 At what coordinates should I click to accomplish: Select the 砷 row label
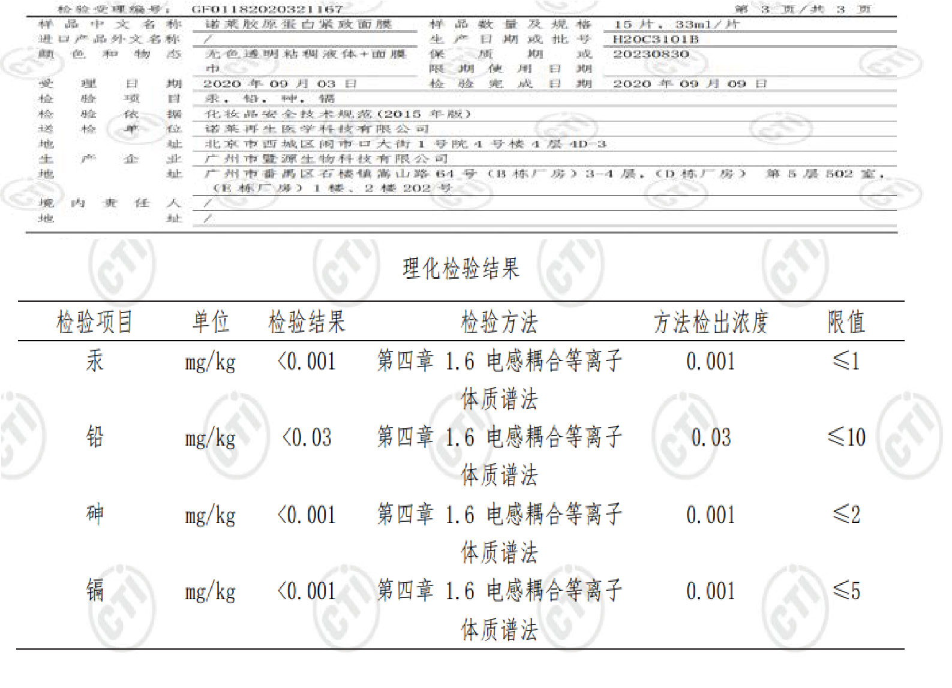(95, 515)
